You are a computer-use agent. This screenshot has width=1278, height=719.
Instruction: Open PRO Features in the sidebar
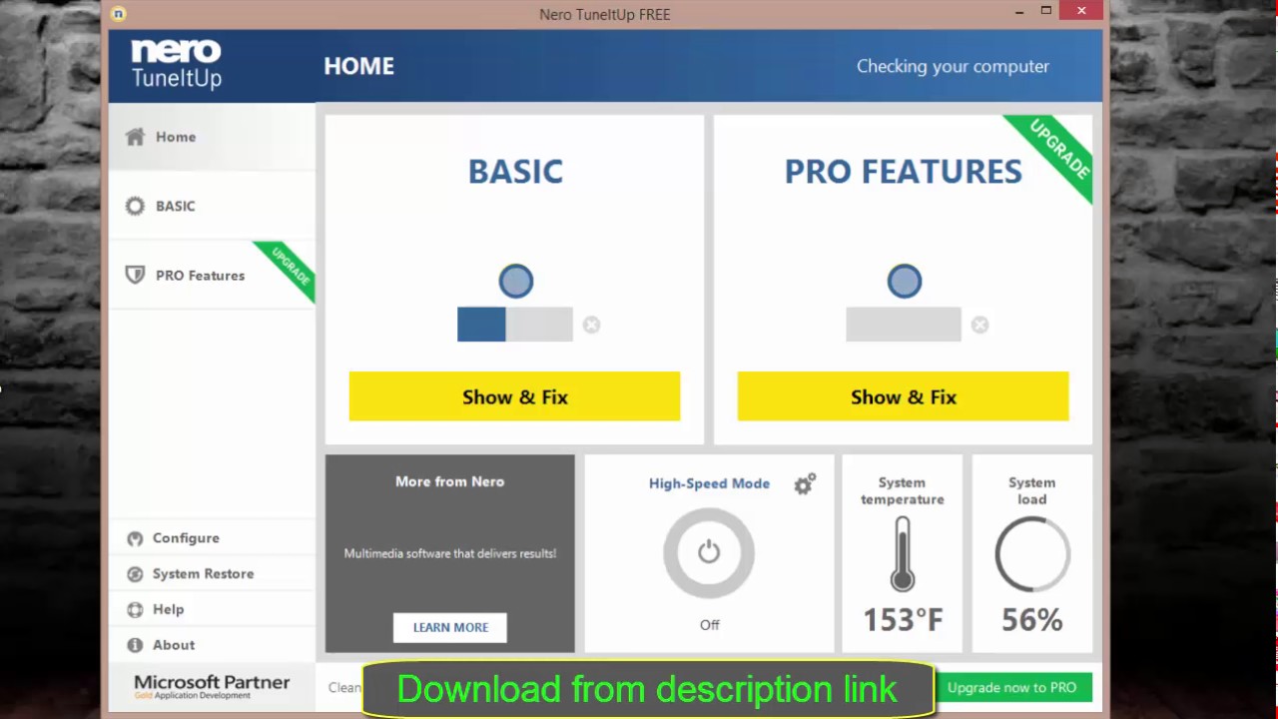(x=212, y=275)
